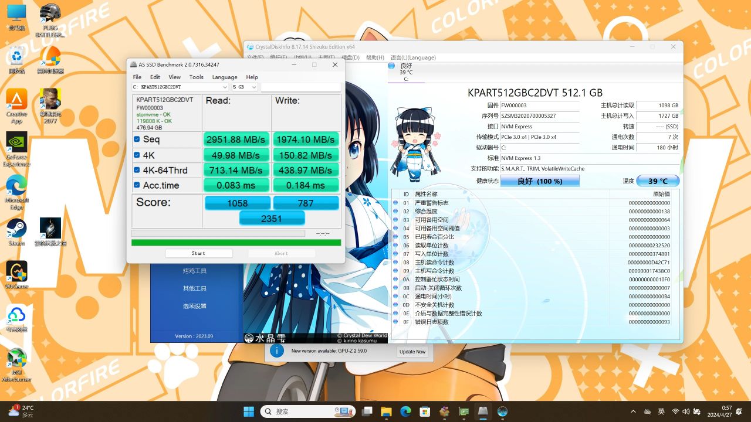The image size is (751, 422).
Task: Open the drive selection dropdown in AS SSD
Action: 180,87
